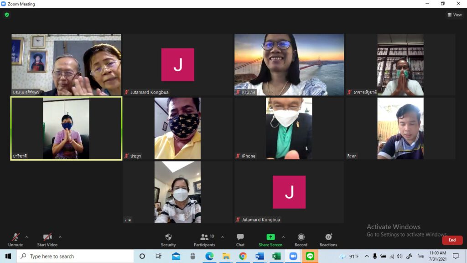This screenshot has width=467, height=263.
Task: Open the notification center
Action: 456,256
